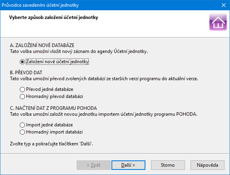Screen dimensions: 230x175
Task: Click the C. NAČTENÍ DAT Z PROGRAMU POHODA heading
Action: pos(53,108)
